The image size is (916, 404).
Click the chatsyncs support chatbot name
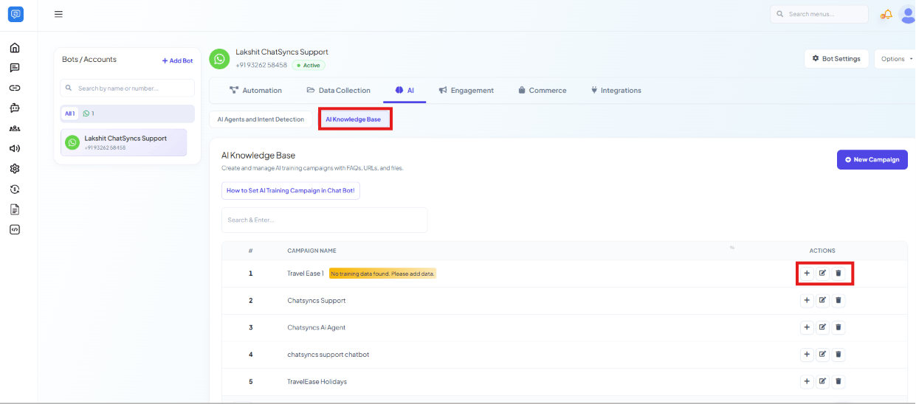328,355
